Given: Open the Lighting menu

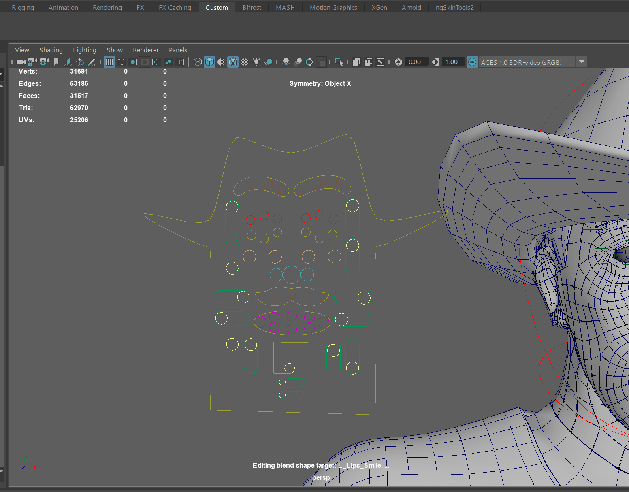Looking at the screenshot, I should click(84, 50).
